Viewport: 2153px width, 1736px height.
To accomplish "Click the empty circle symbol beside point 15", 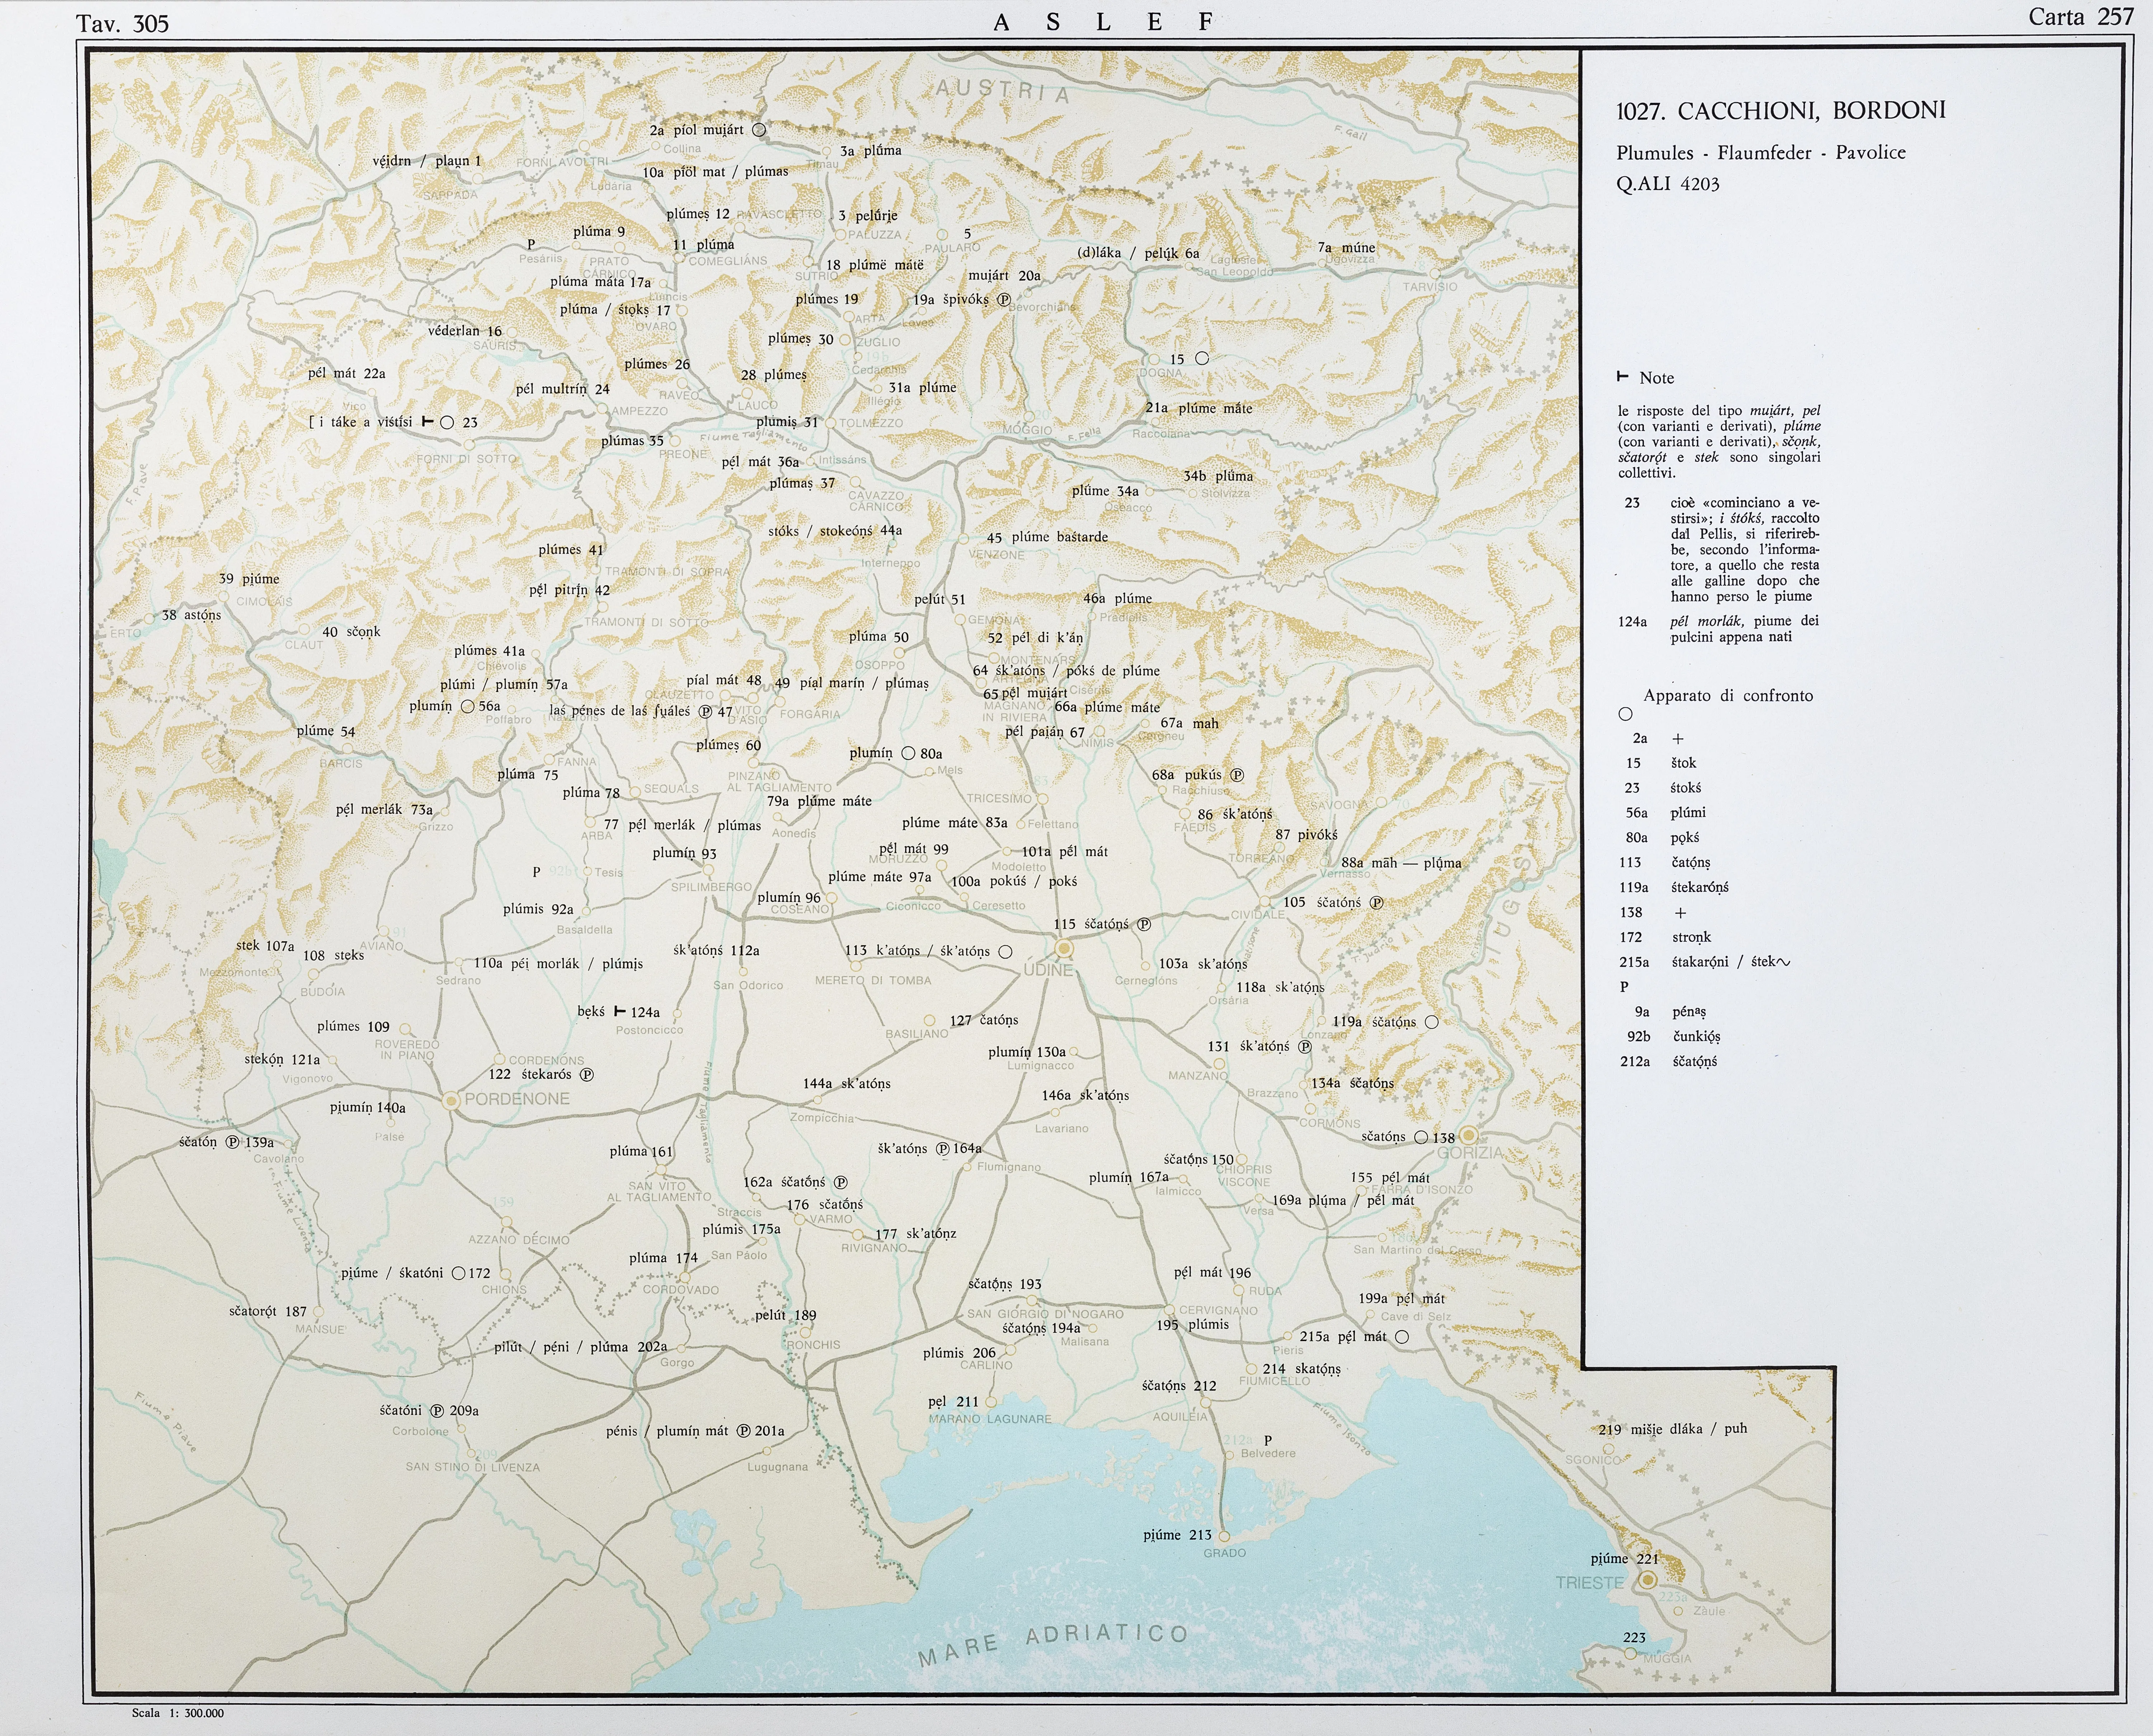I will [x=1202, y=358].
